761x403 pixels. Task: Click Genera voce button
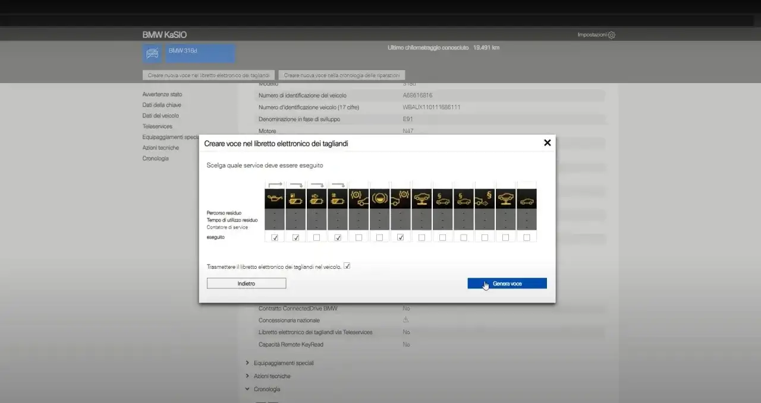[507, 284]
